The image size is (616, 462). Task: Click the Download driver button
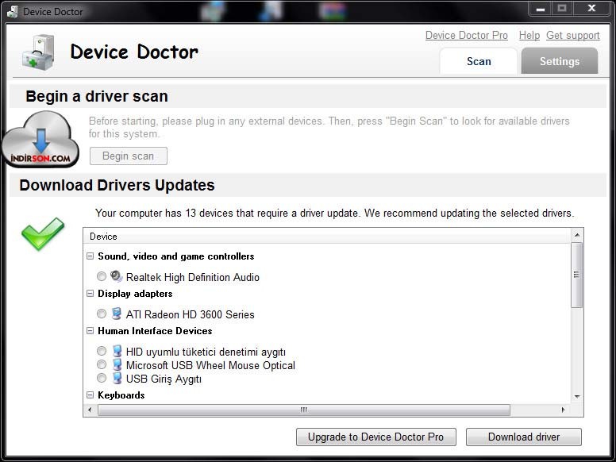(x=524, y=437)
